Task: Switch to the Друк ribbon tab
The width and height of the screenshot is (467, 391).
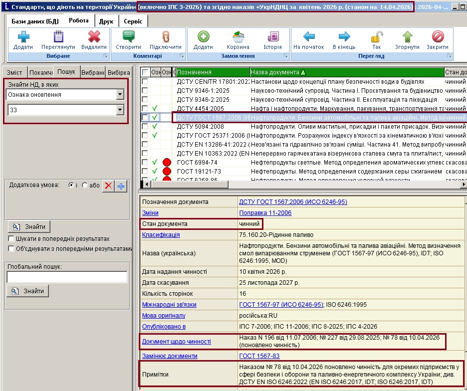Action: (106, 21)
